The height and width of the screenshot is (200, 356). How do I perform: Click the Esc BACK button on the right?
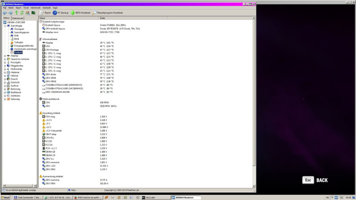click(x=315, y=180)
